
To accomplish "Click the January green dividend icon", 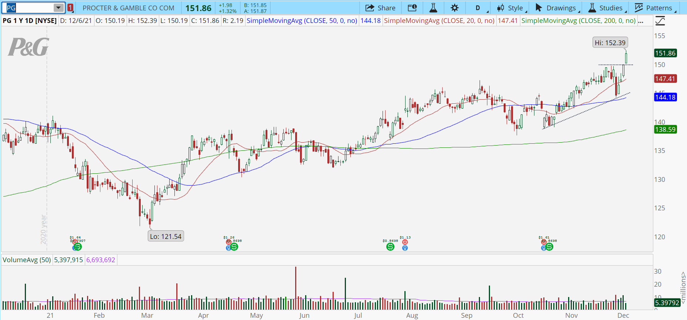I will 78,247.
